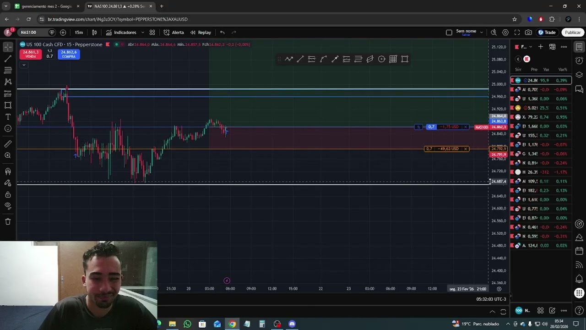
Task: Switch to the gerenciamento mes 2 browser tab
Action: pos(46,6)
